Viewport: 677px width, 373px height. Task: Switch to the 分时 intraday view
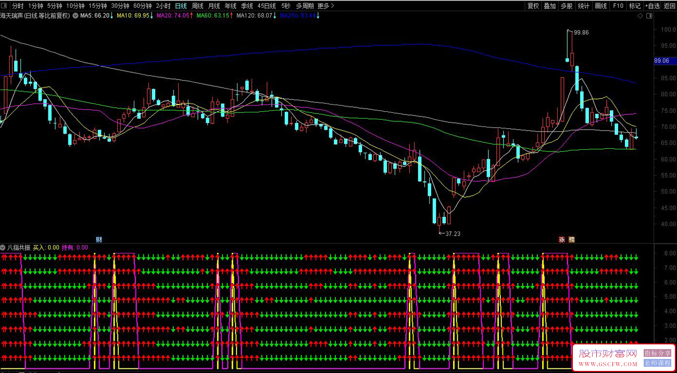click(x=18, y=6)
